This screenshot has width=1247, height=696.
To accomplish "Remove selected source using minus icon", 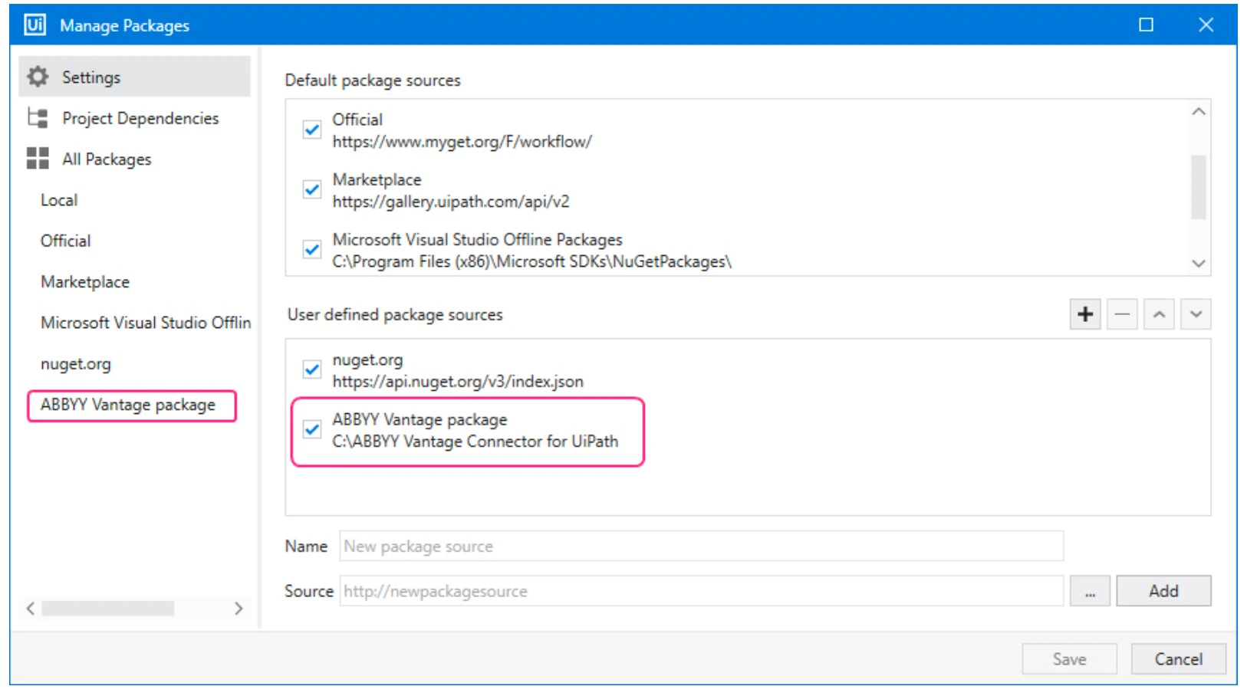I will pyautogui.click(x=1122, y=314).
